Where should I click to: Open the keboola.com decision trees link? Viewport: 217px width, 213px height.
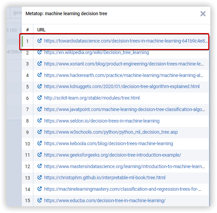(x=108, y=143)
